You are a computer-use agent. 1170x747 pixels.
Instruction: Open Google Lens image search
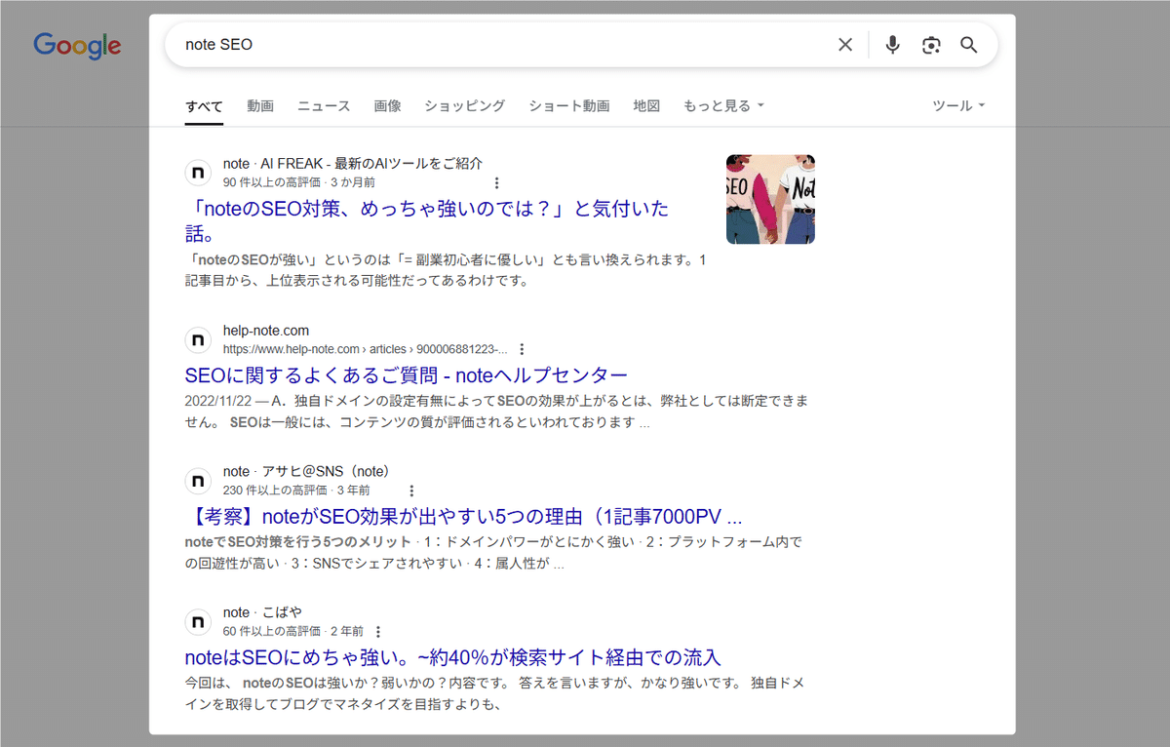point(931,44)
